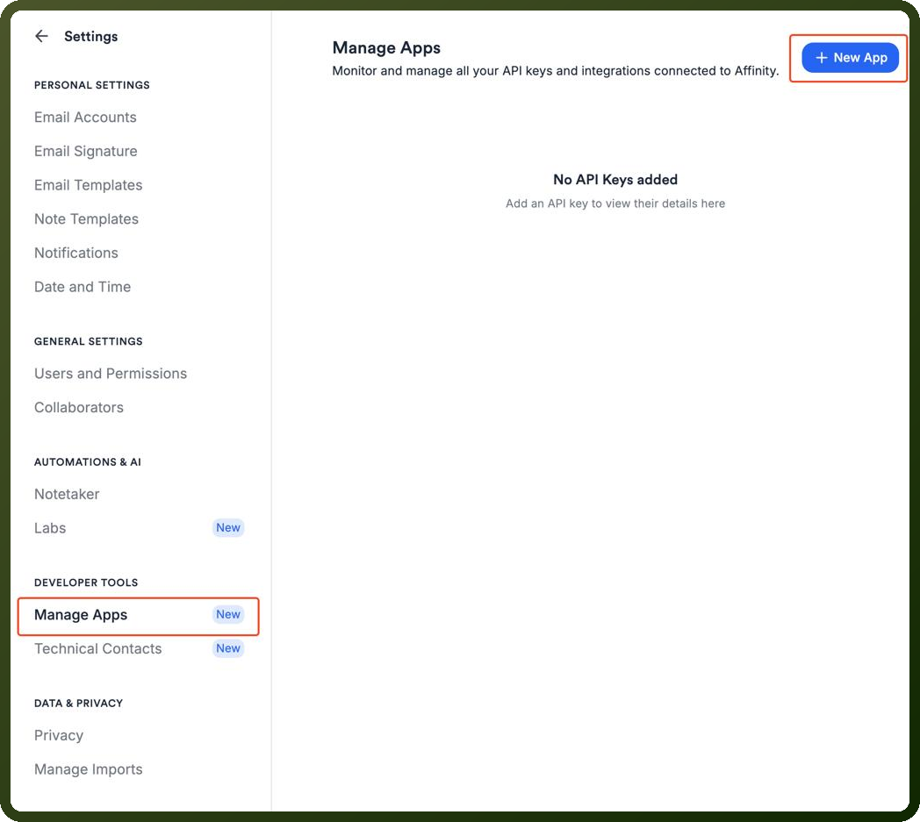Go to Collaborators settings
Image resolution: width=920 pixels, height=822 pixels.
(x=79, y=408)
